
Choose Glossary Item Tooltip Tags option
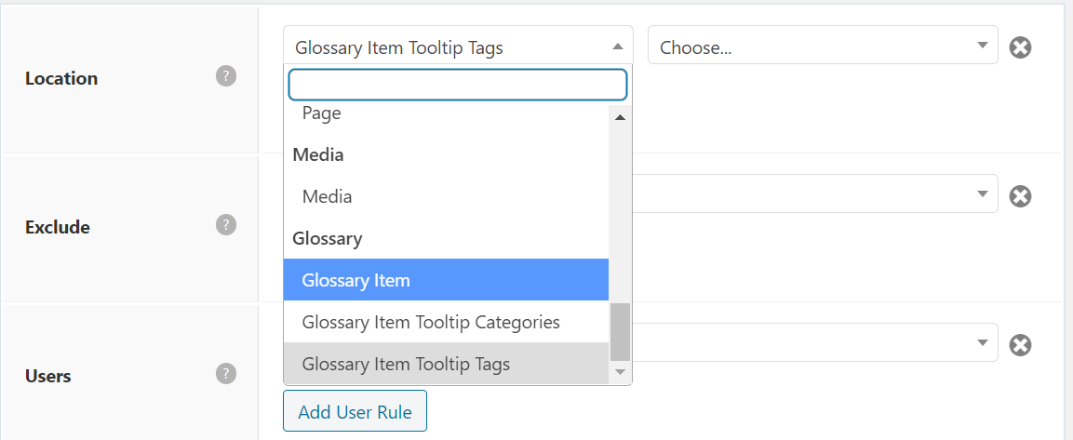pyautogui.click(x=446, y=364)
